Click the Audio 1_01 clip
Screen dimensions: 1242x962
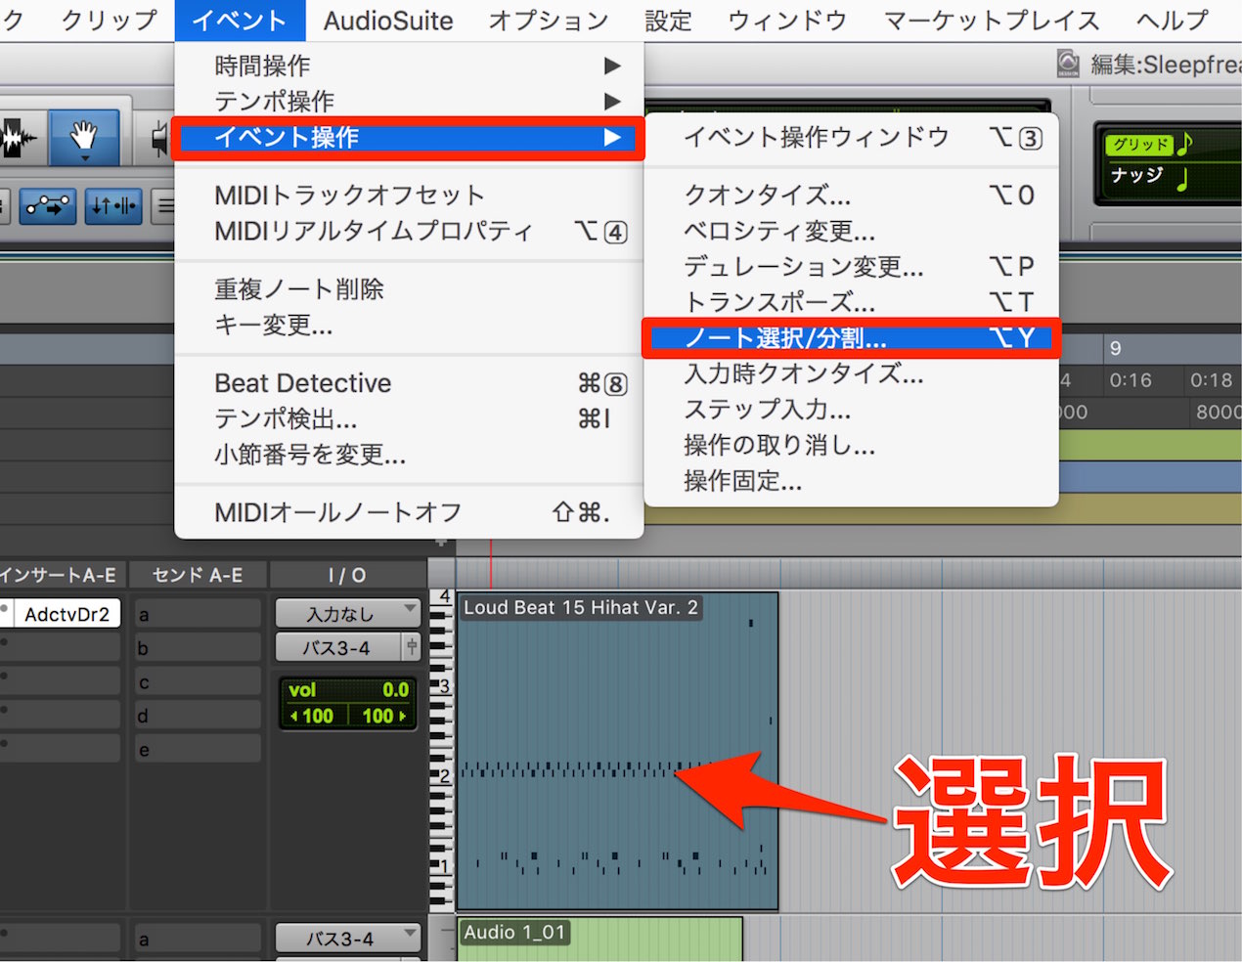pos(600,939)
